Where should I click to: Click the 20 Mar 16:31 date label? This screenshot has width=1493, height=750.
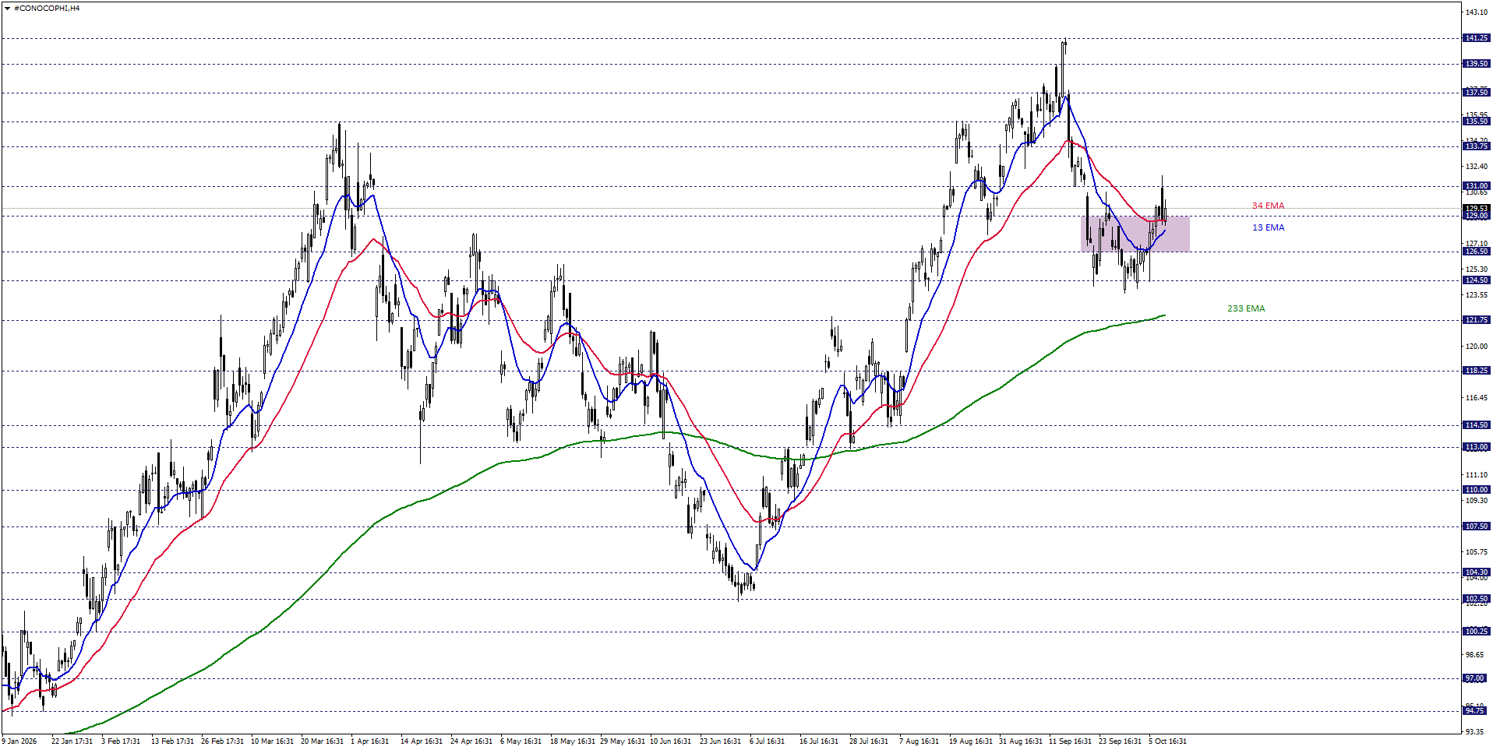322,741
